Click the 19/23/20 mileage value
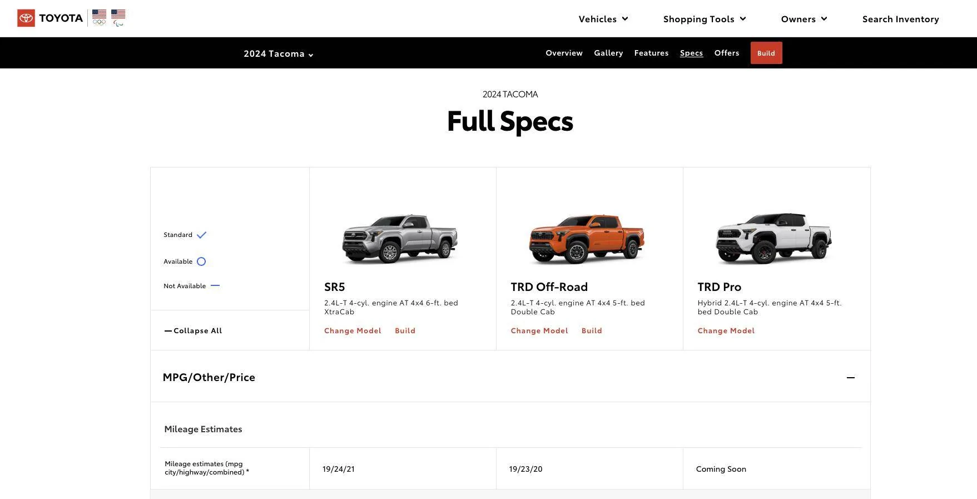The image size is (977, 499). pos(525,469)
